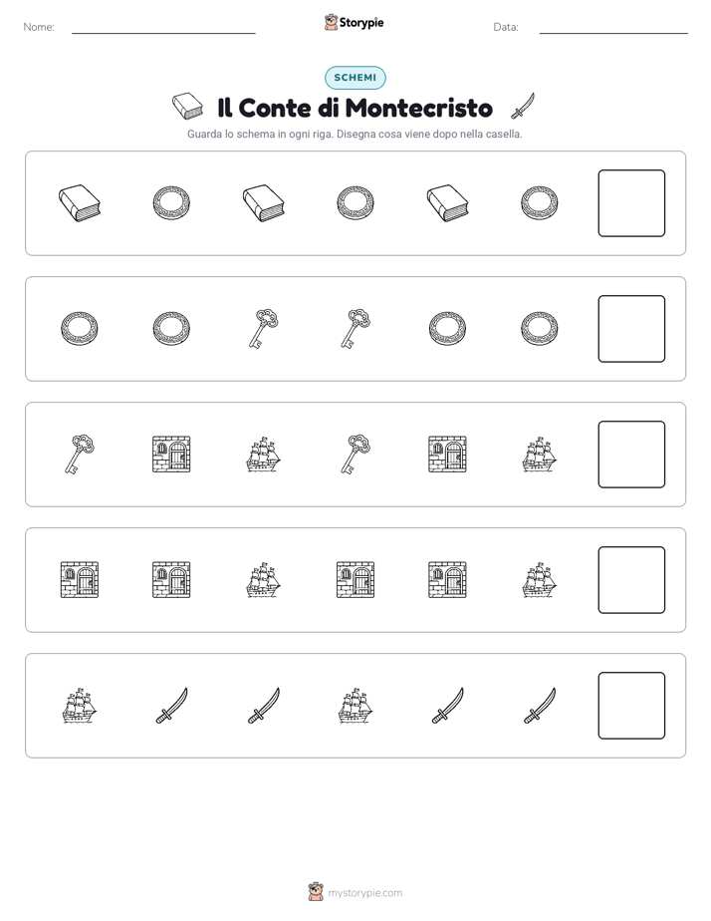Screen dimensions: 711x921
Task: Click the first key icon in row two
Action: (x=264, y=329)
